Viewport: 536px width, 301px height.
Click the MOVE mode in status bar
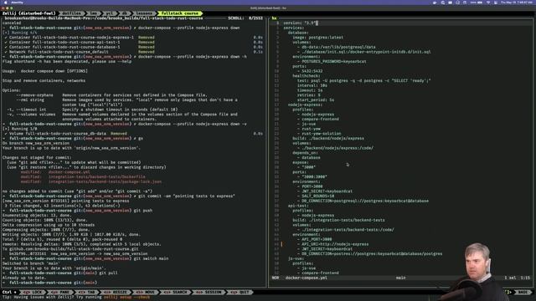(146, 292)
